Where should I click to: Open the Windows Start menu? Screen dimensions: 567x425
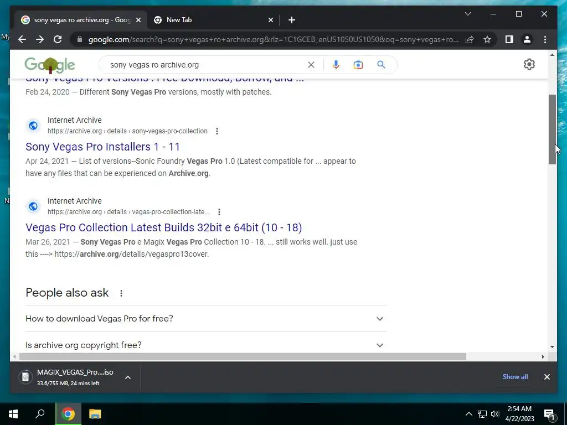13,414
